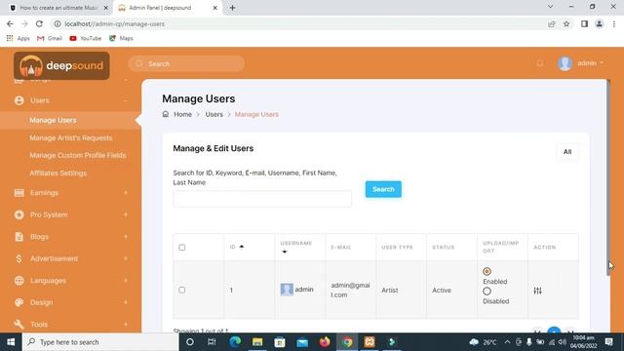The width and height of the screenshot is (624, 351).
Task: Go back in browser history
Action: pos(10,23)
